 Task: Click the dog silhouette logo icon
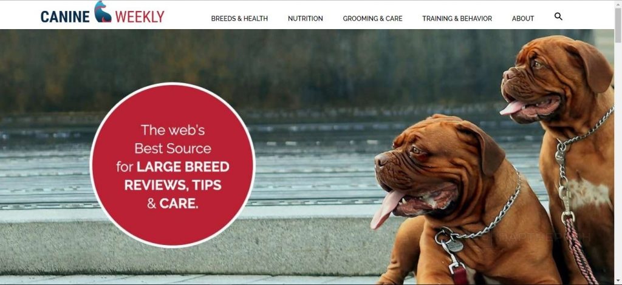tap(103, 12)
